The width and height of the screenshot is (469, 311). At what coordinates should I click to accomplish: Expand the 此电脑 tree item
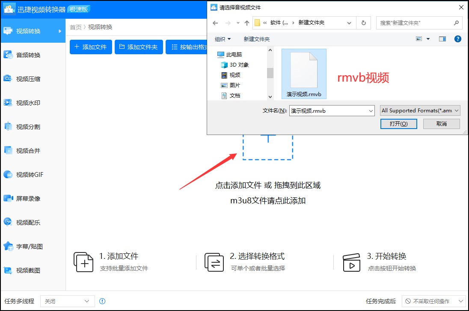pos(233,55)
